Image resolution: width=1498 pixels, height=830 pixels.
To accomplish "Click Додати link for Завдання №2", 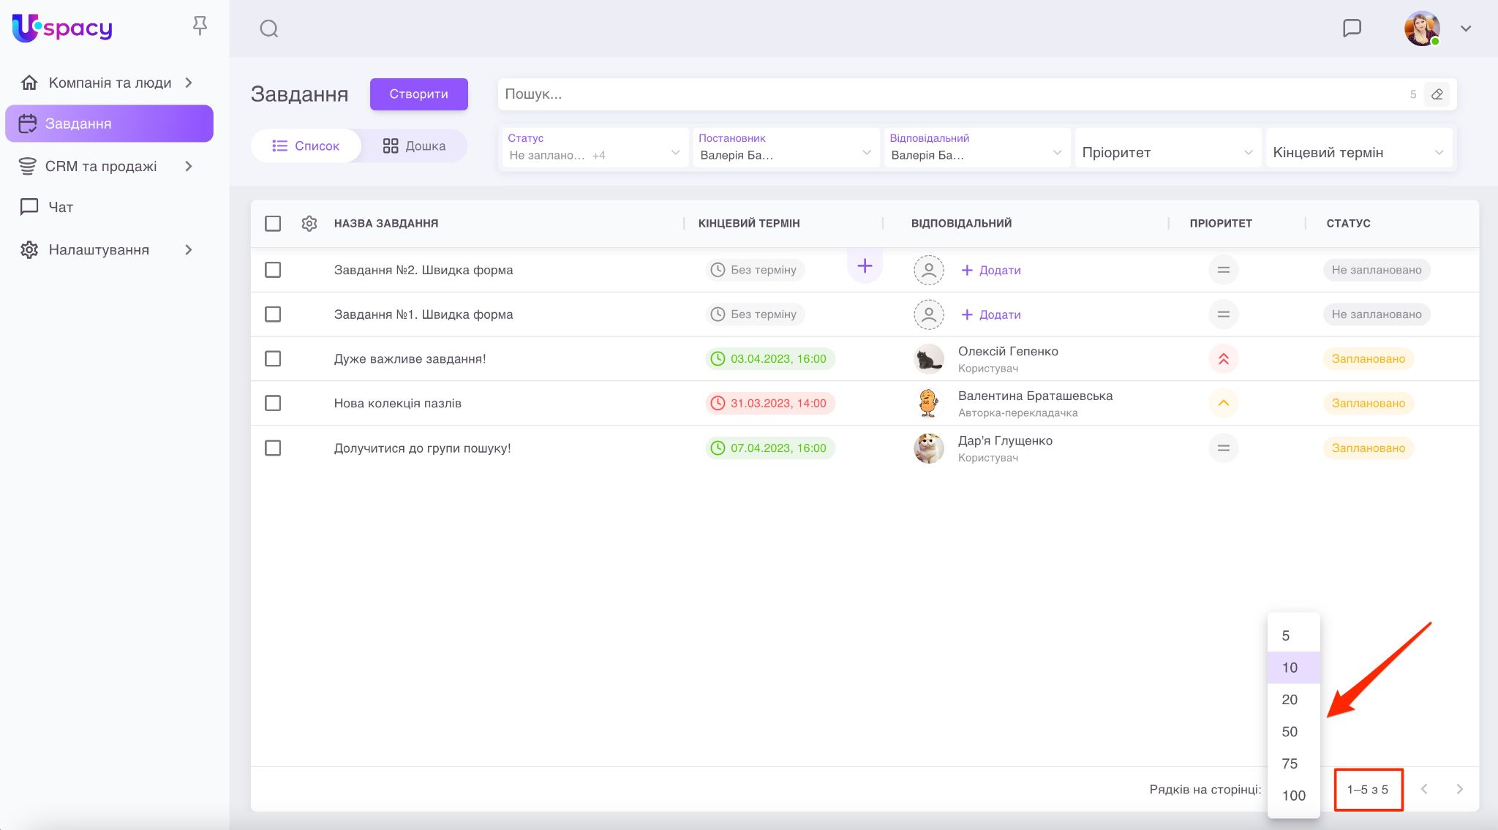I will point(991,270).
